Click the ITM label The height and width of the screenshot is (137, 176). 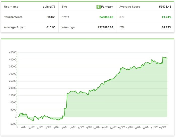pyautogui.click(x=122, y=27)
